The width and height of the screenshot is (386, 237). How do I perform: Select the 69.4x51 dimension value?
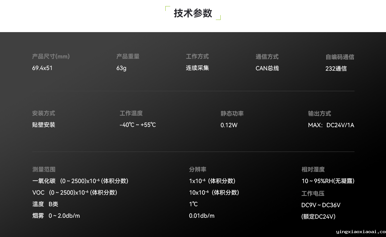point(42,68)
